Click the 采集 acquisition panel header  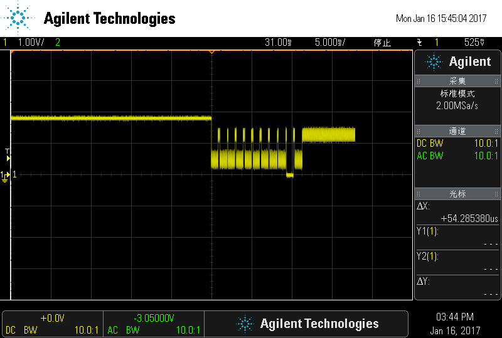[x=457, y=81]
